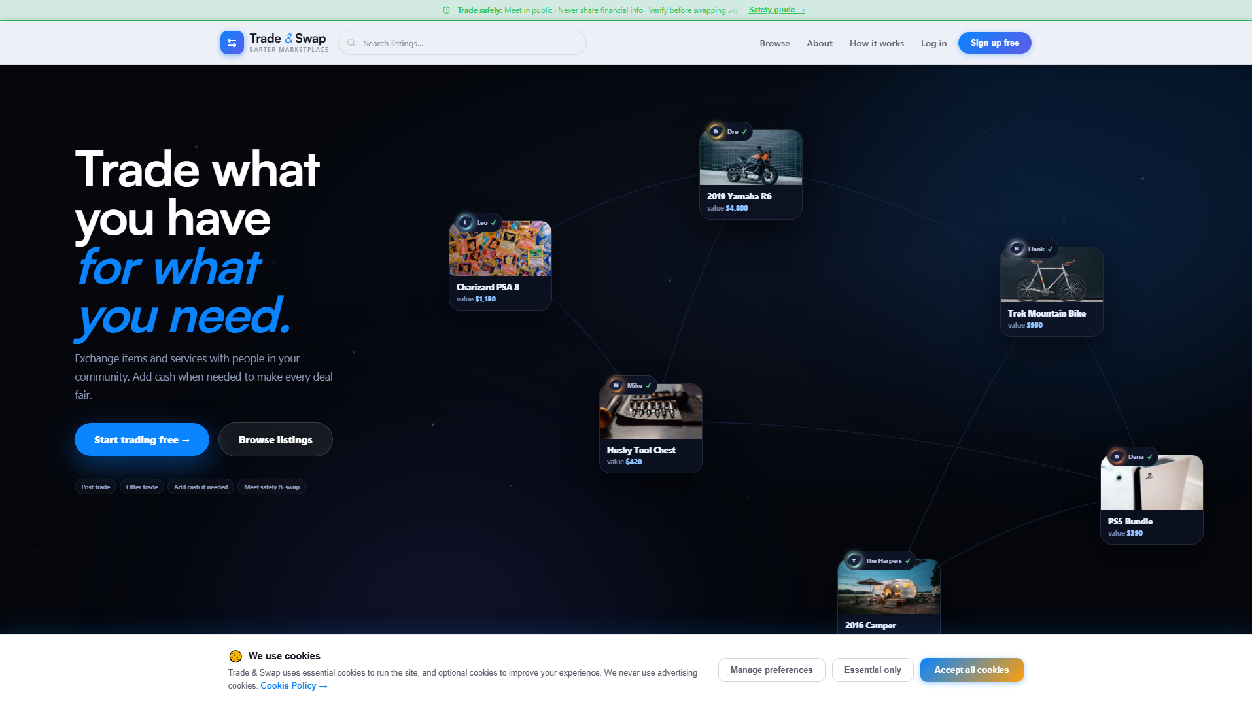Click Sign up free button

point(994,43)
